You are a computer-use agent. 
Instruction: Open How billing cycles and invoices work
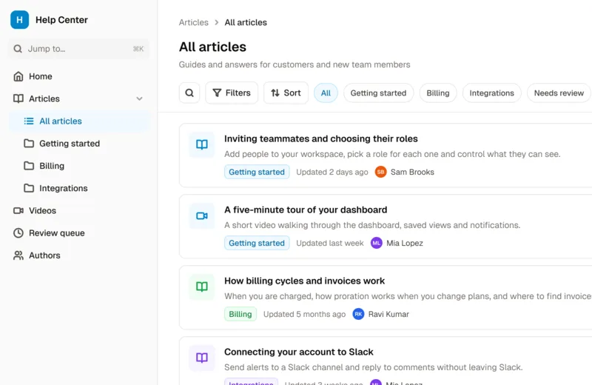tap(304, 281)
